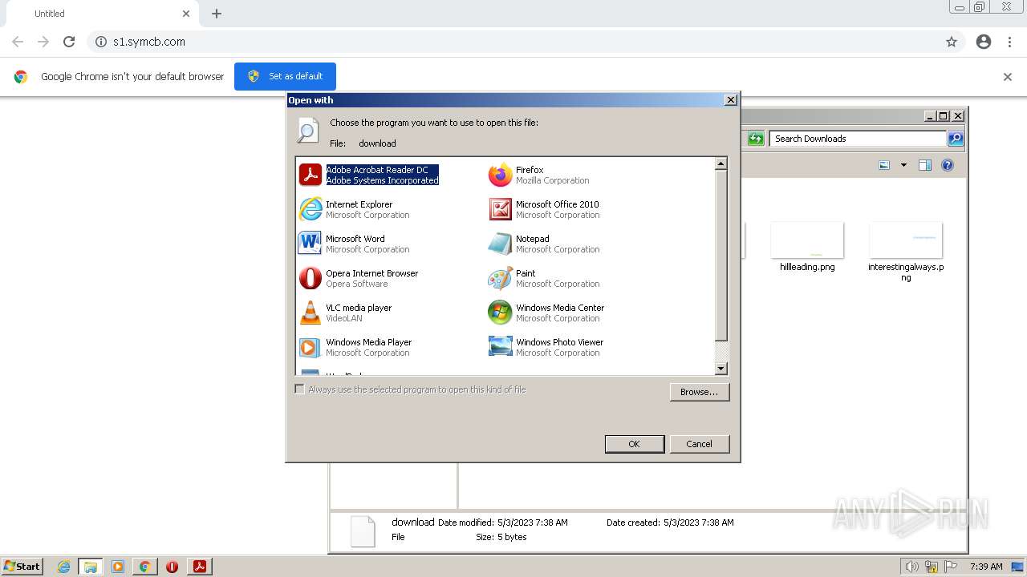This screenshot has height=577, width=1027.
Task: Open Opera from the taskbar
Action: 172,567
